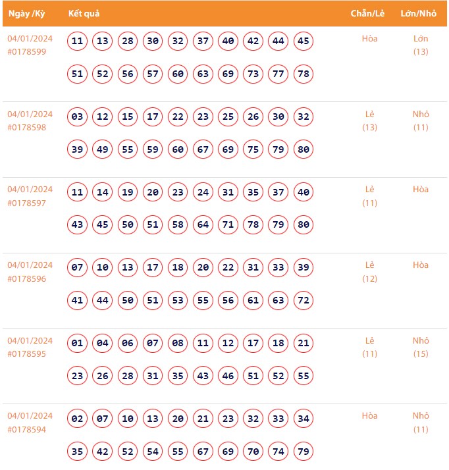Click ball 01 in draw #0178595
The image size is (449, 470).
(78, 344)
